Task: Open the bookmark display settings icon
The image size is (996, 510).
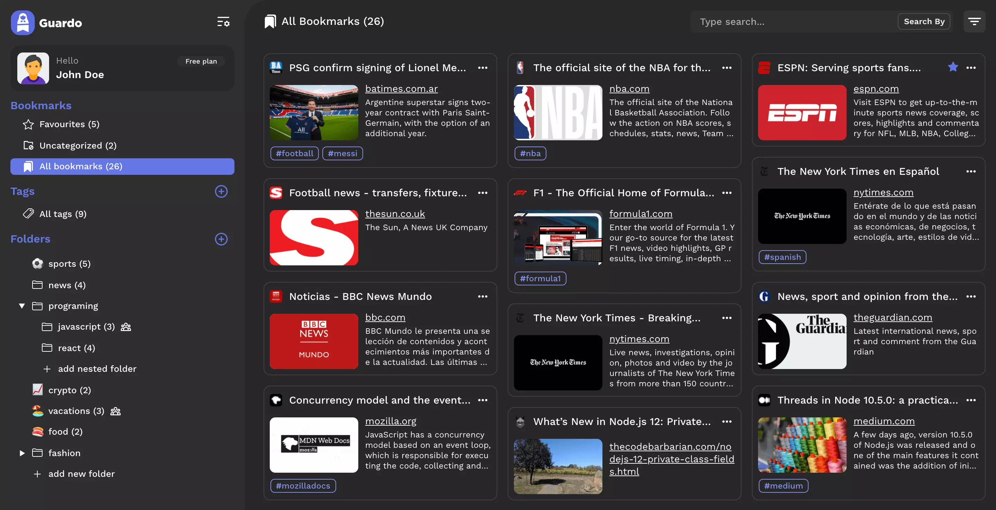Action: pyautogui.click(x=223, y=22)
